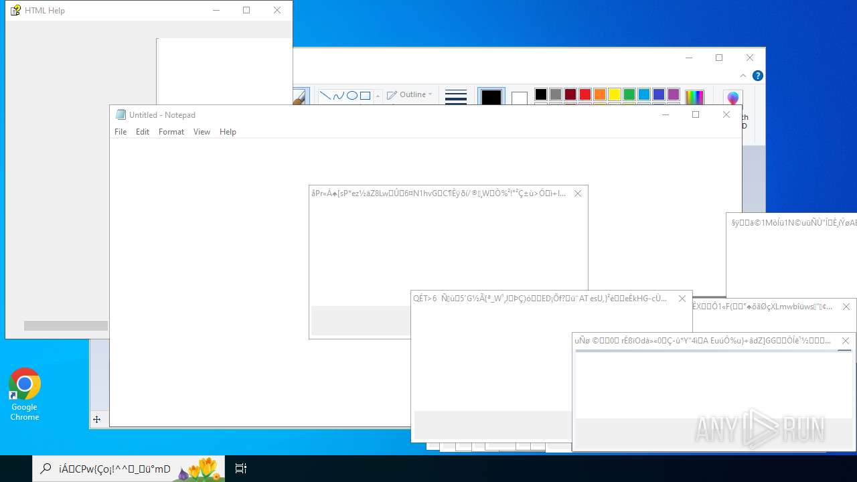
Task: Open Paint's line Size thickness selector
Action: (x=456, y=96)
